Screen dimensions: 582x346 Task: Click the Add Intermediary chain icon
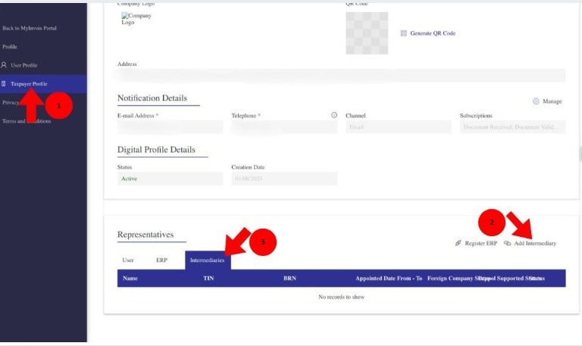(507, 243)
